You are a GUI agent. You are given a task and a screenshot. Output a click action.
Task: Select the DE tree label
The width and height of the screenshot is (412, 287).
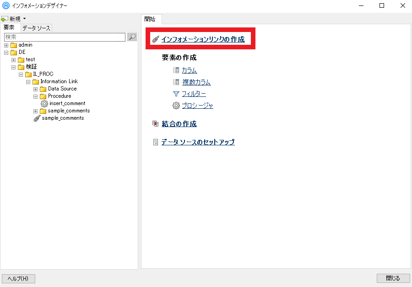tap(22, 52)
